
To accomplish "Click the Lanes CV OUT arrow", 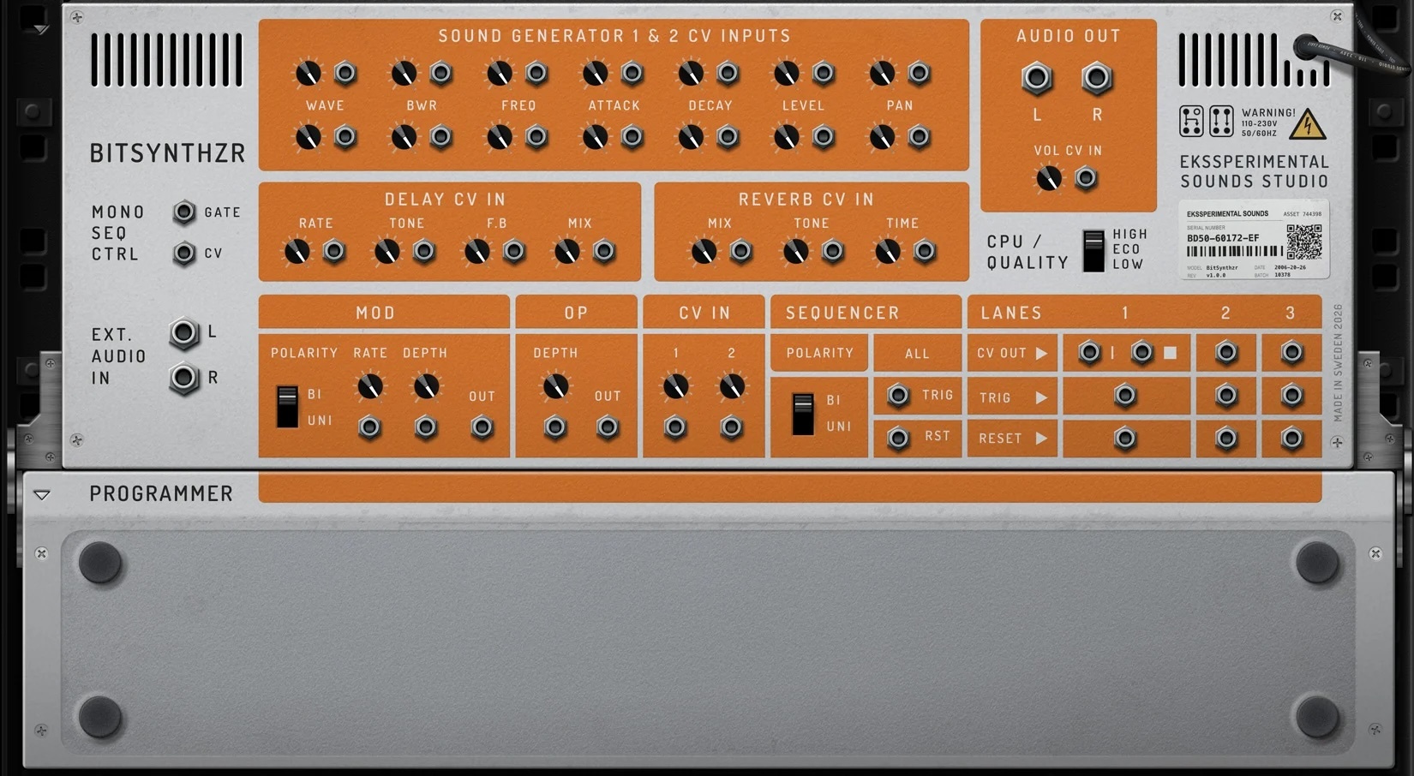I will 1041,353.
